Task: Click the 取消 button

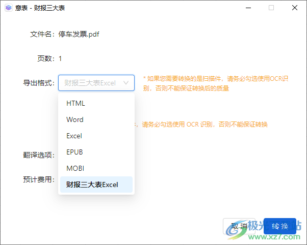Action: coord(239,226)
